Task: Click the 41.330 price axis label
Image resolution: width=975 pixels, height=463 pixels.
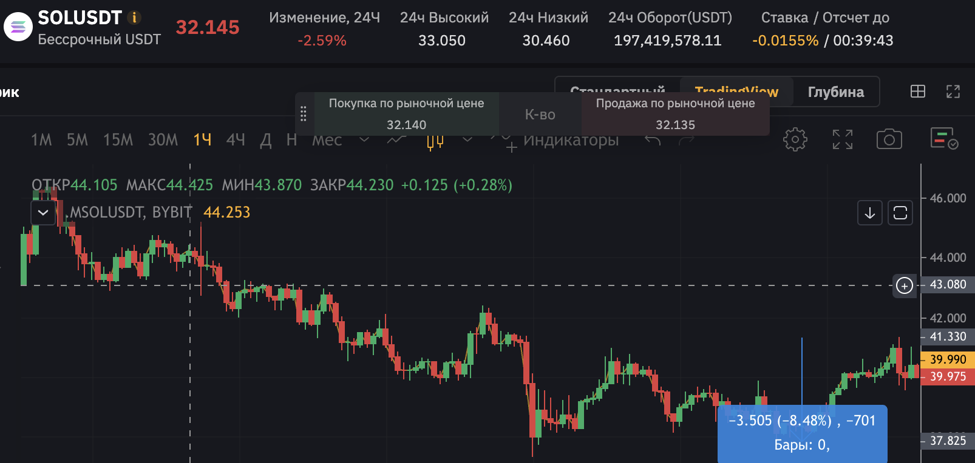Action: 948,336
